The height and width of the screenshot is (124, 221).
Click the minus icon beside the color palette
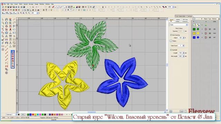(x=69, y=115)
